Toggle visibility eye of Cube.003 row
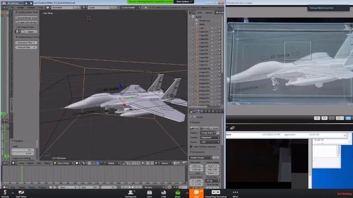The image size is (353, 198). click(212, 39)
